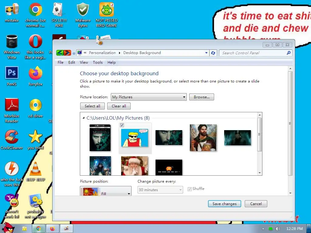The height and width of the screenshot is (233, 311).
Task: Click the picture list scrollbar thumb
Action: [260, 134]
